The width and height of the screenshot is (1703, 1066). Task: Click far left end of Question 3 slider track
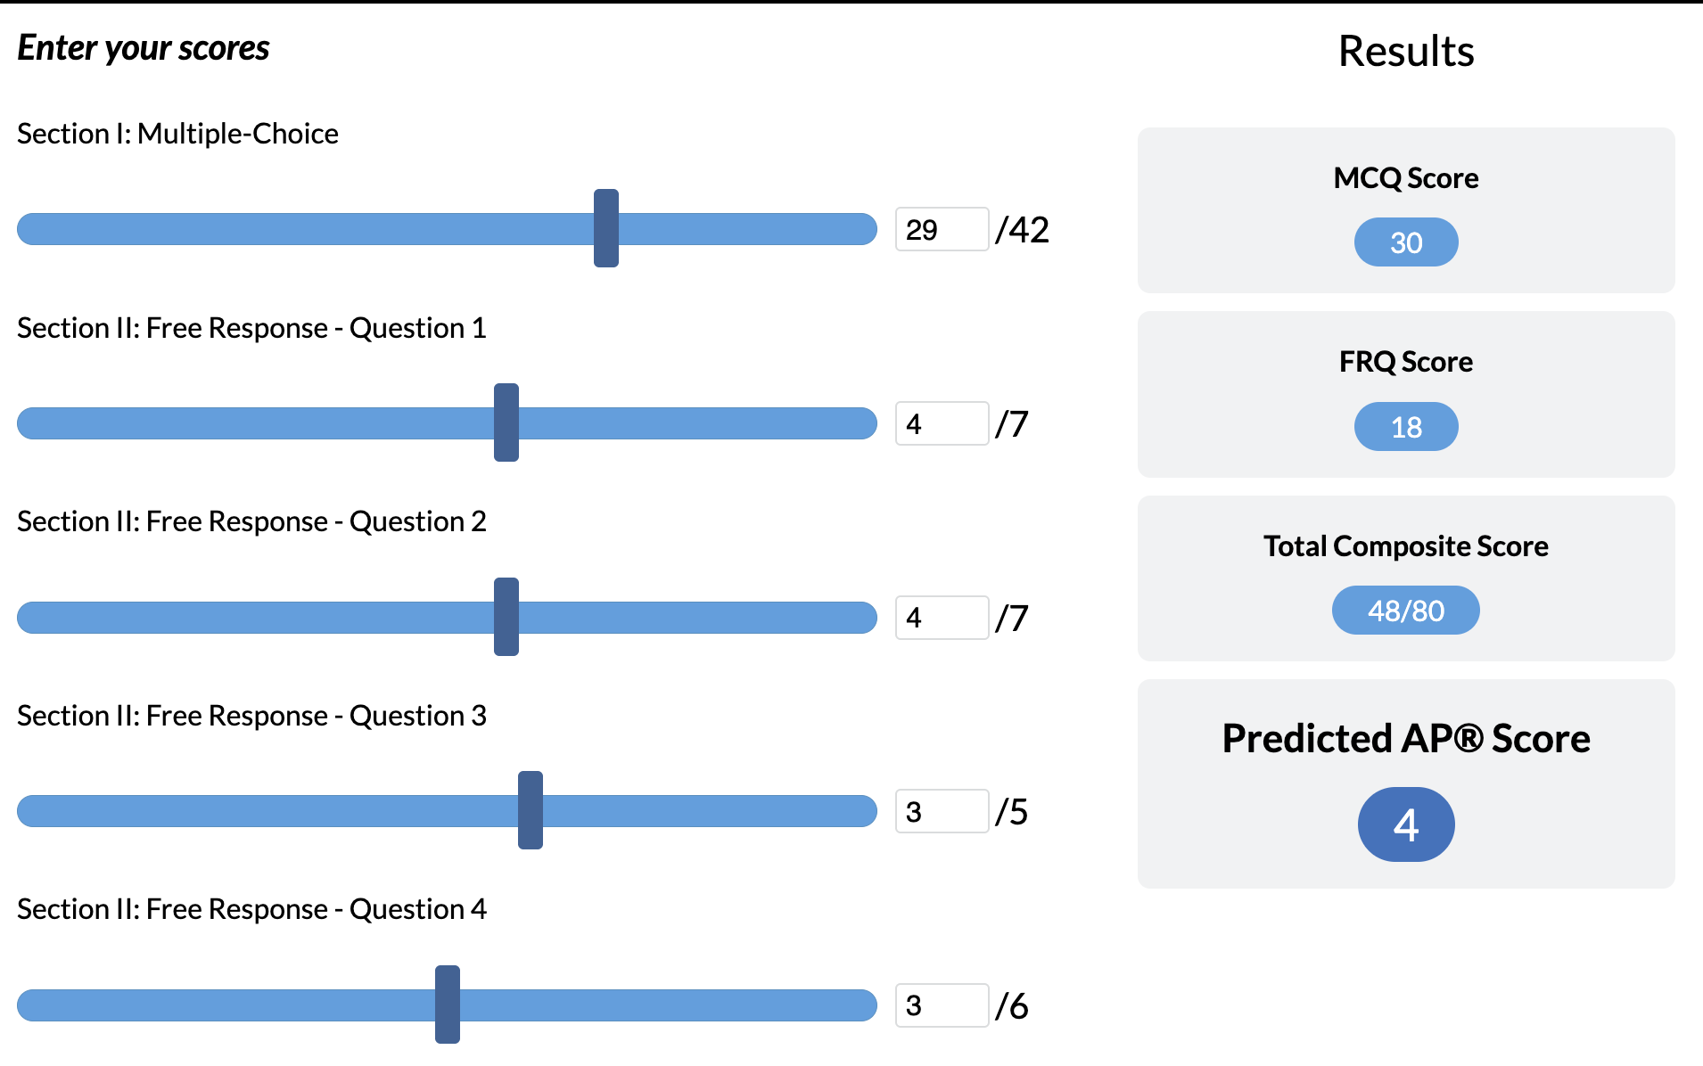tap(29, 811)
